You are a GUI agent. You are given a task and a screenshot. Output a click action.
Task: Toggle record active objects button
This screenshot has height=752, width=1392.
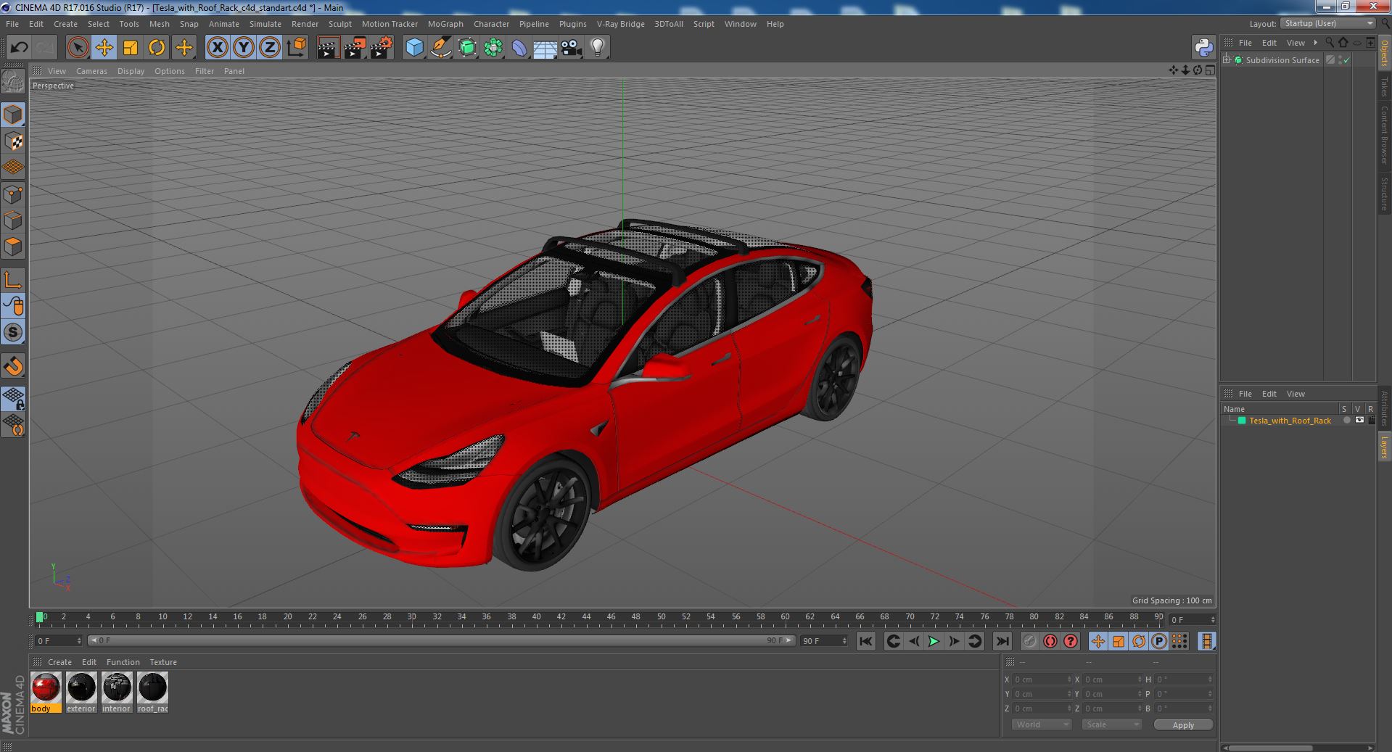click(x=1029, y=641)
